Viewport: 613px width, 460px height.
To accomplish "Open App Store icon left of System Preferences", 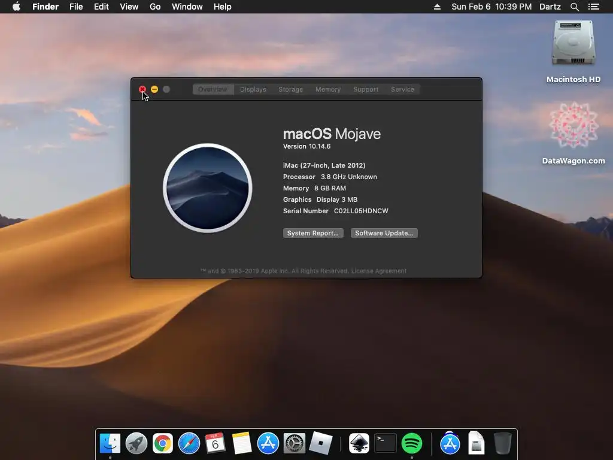I will [268, 443].
